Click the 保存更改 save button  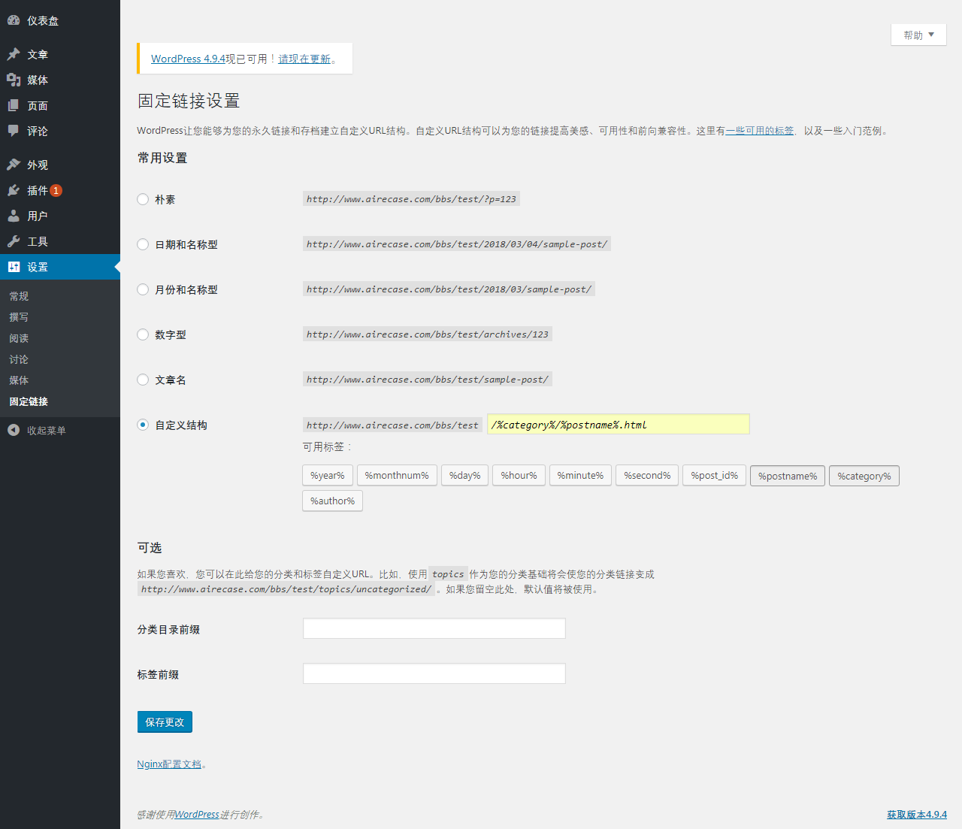(x=165, y=722)
